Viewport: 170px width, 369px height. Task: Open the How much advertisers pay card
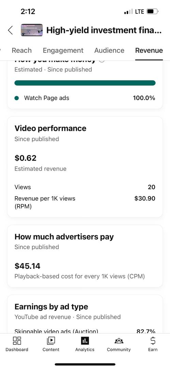coord(85,256)
